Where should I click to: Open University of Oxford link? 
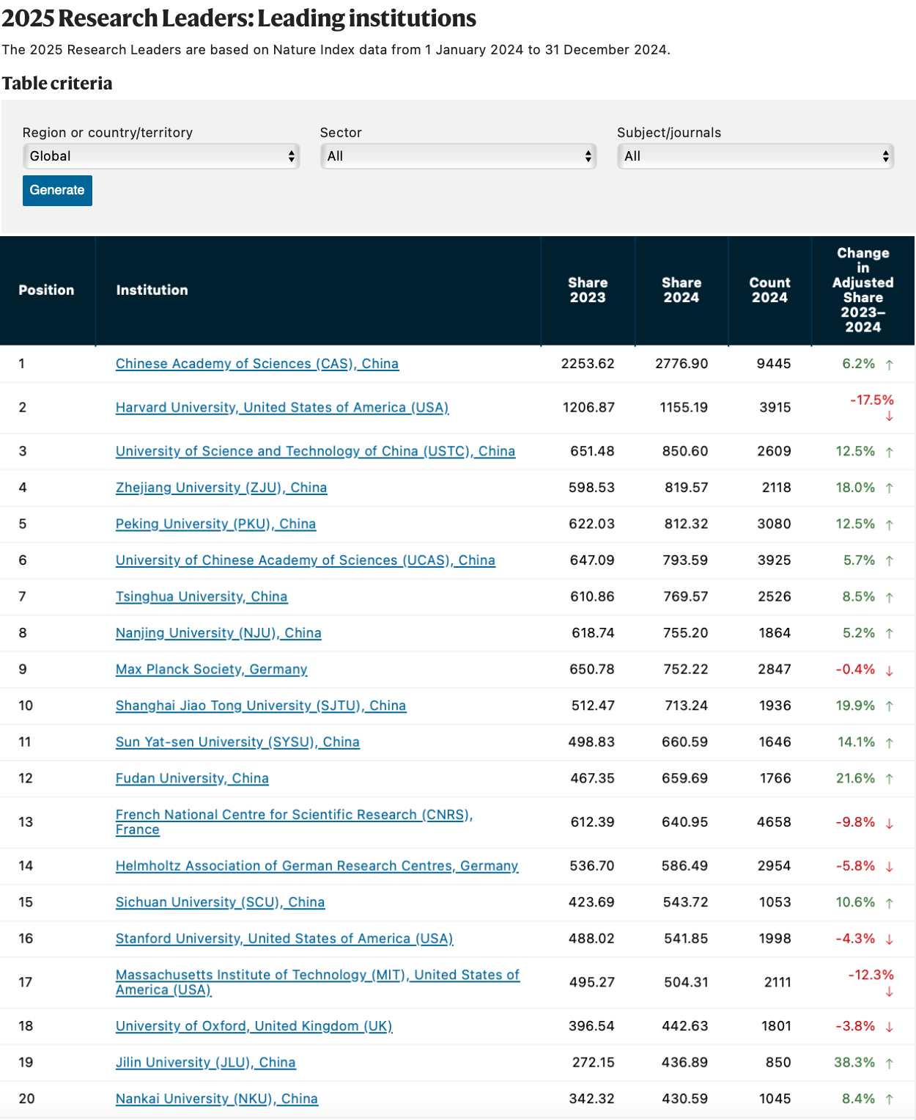tap(254, 1026)
